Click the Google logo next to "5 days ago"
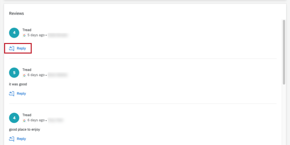 point(24,35)
